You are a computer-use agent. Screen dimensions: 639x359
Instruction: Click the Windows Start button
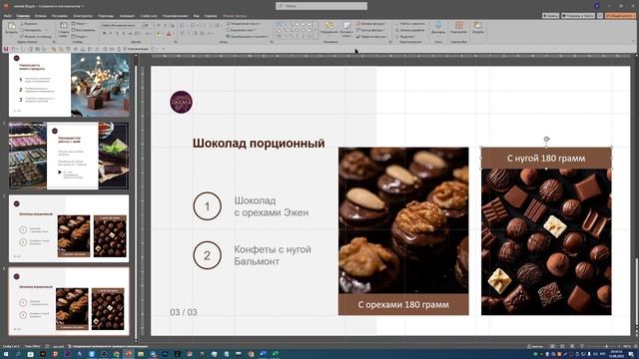coord(6,354)
